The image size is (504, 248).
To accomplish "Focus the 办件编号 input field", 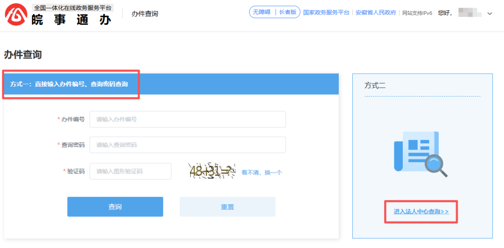I will click(x=188, y=119).
